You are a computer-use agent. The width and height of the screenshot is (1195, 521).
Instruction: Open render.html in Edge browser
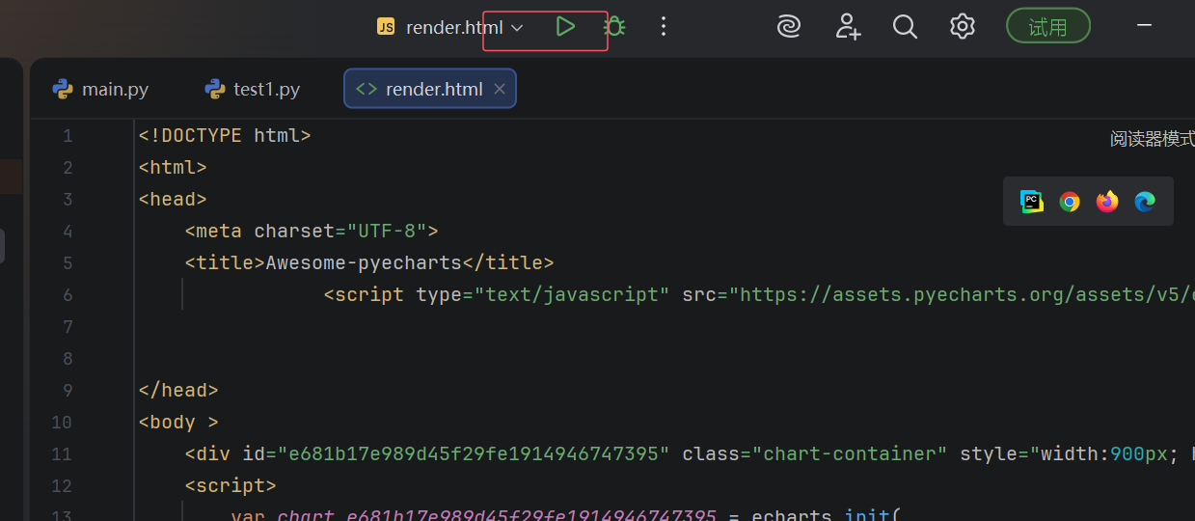pyautogui.click(x=1145, y=202)
